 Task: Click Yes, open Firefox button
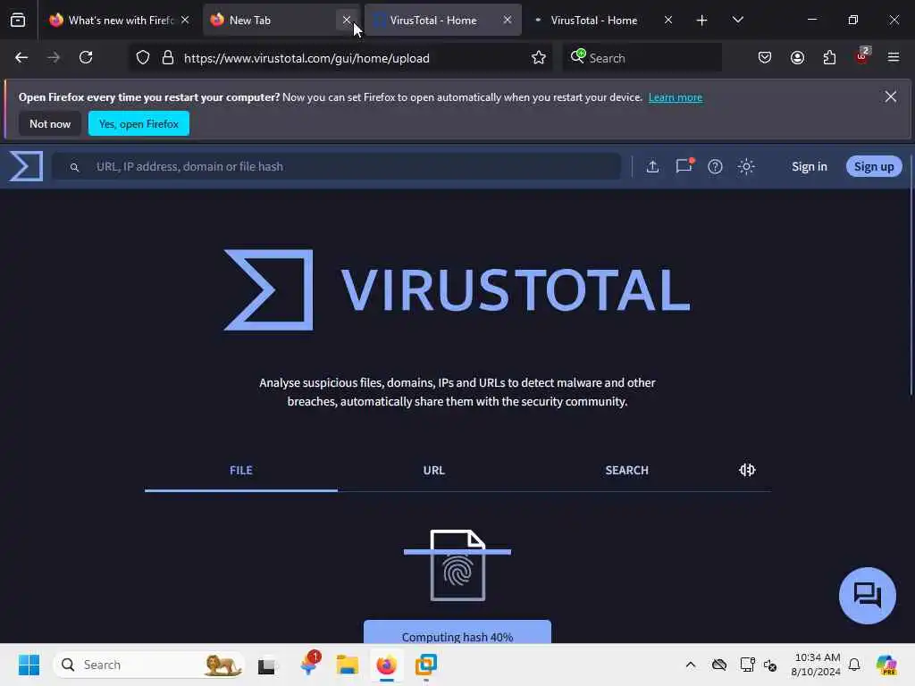coord(139,123)
